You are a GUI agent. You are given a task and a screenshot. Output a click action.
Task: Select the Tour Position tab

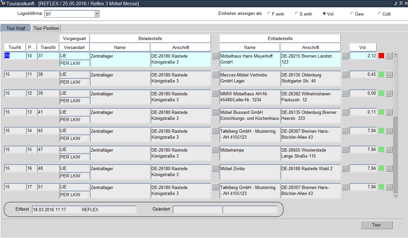pyautogui.click(x=46, y=28)
